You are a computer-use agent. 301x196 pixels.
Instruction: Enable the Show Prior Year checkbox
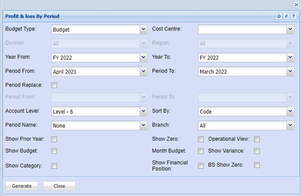click(54, 139)
